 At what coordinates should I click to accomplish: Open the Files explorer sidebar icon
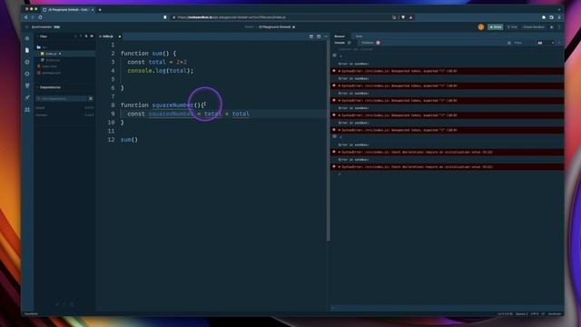point(27,50)
